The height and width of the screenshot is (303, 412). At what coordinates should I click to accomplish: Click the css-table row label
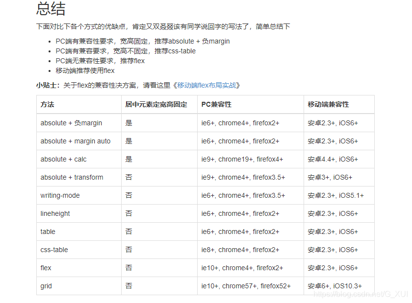click(54, 250)
